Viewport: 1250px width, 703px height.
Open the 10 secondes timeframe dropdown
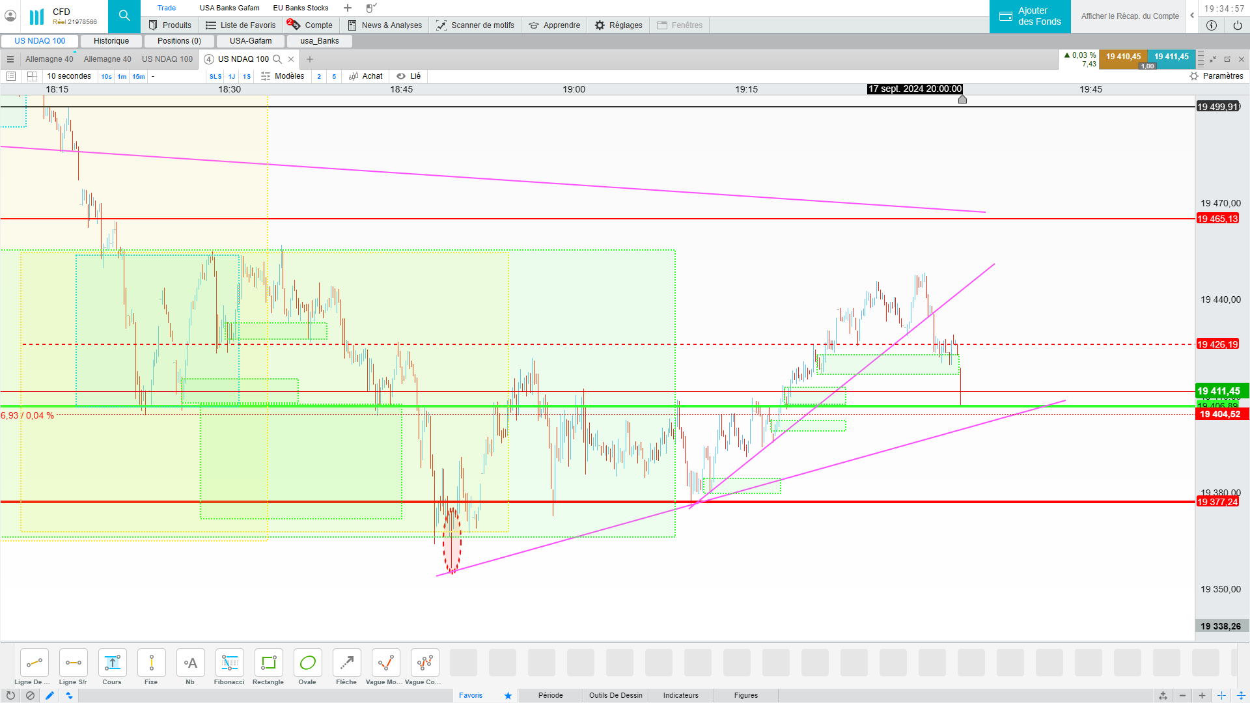click(69, 76)
